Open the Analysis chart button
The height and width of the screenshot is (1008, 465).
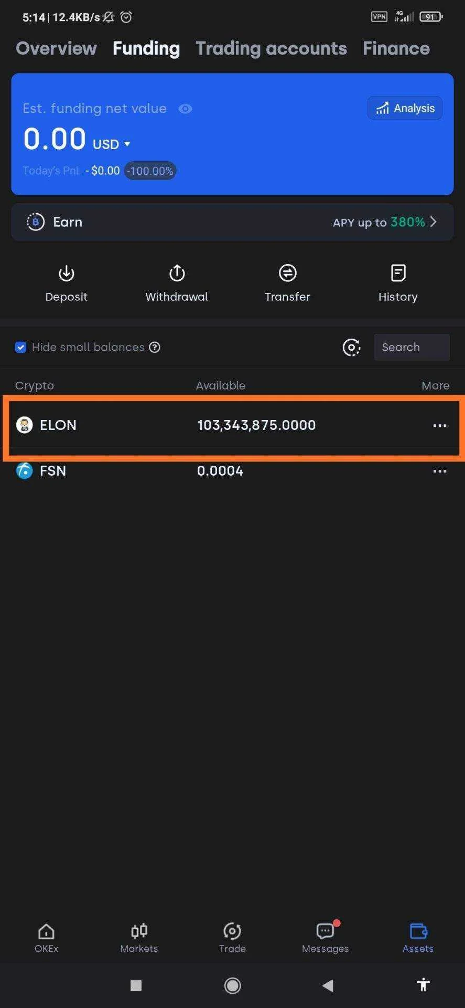(405, 108)
